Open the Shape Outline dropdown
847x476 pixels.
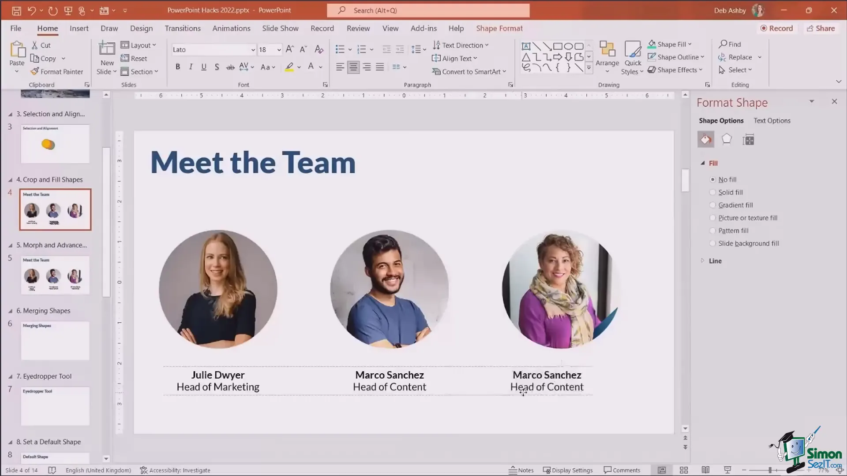point(676,57)
